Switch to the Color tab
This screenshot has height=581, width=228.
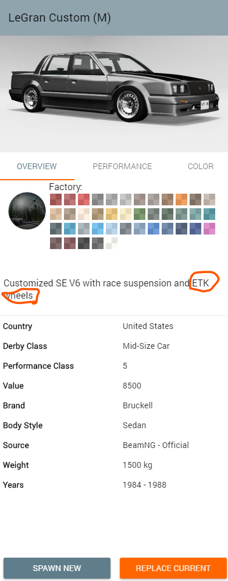coord(201,166)
